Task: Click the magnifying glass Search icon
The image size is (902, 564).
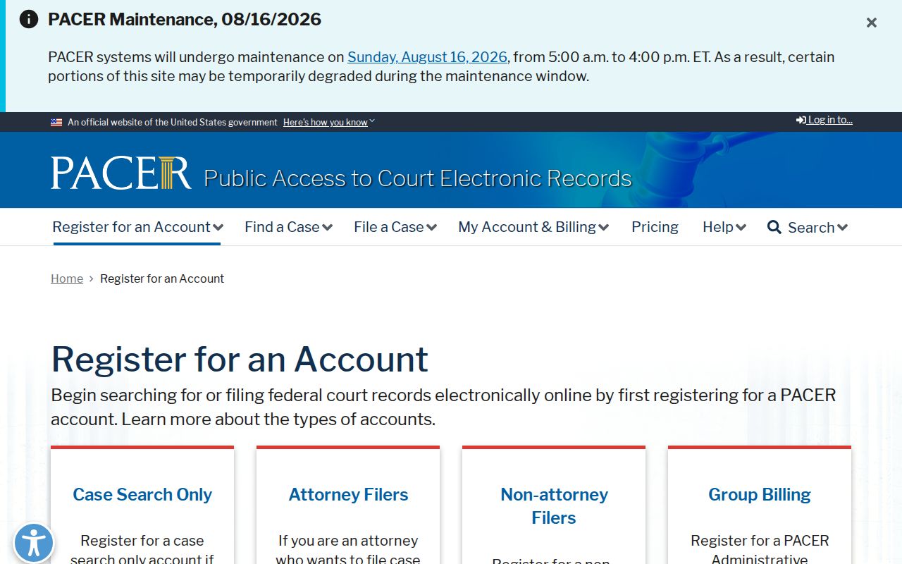Action: tap(774, 227)
